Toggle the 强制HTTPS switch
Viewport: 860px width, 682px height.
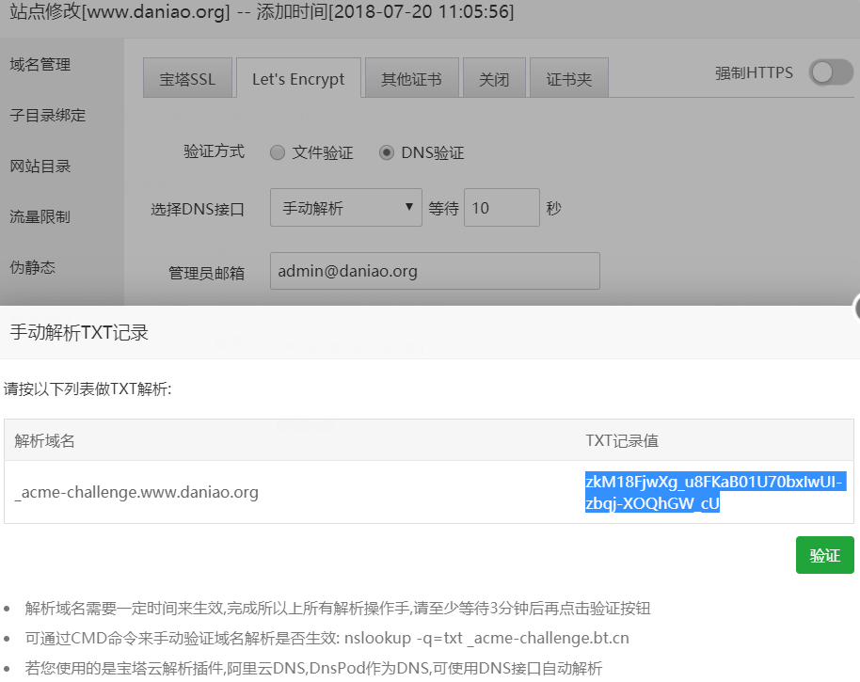pyautogui.click(x=830, y=72)
